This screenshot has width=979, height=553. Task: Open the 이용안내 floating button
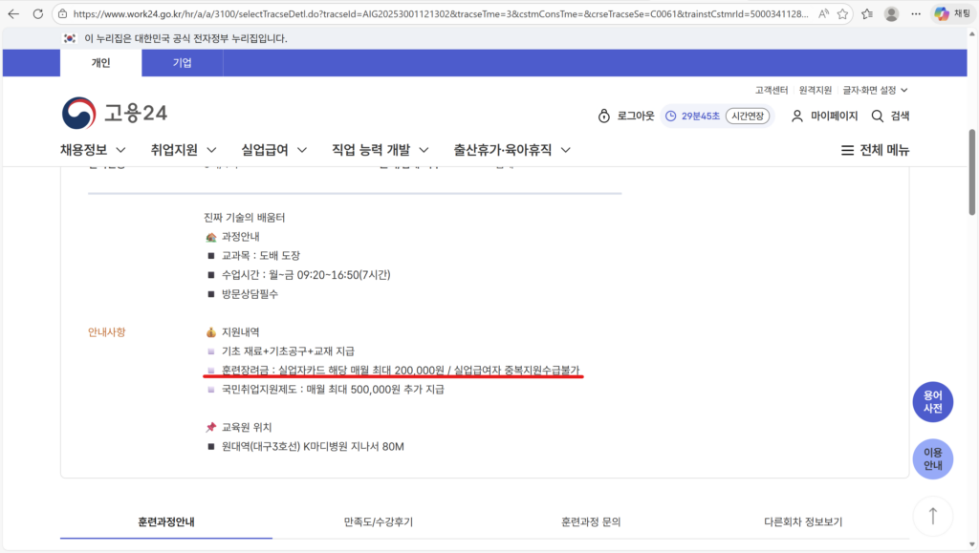click(932, 458)
